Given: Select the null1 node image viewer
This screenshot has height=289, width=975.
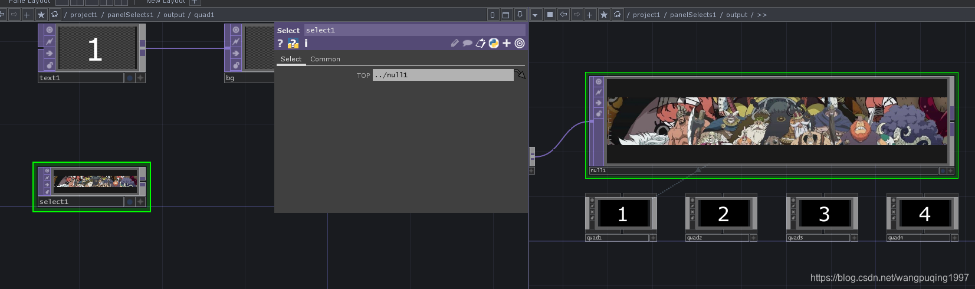Looking at the screenshot, I should tap(777, 121).
